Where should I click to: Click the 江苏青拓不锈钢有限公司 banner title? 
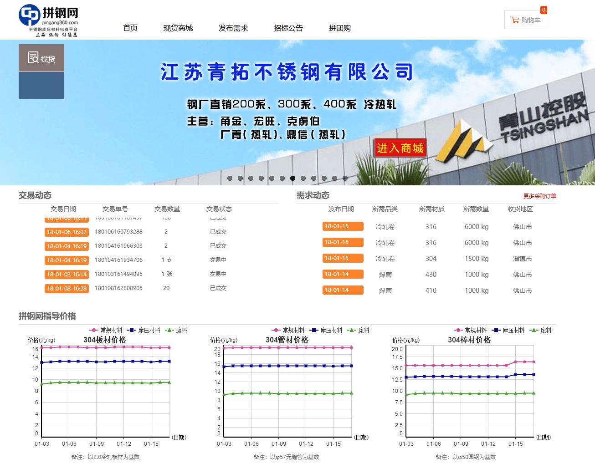pyautogui.click(x=287, y=72)
